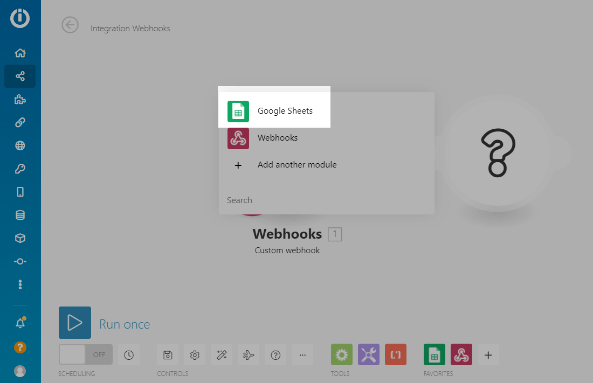Open Scenarios share icon in sidebar
Screen dimensions: 593x383
[x=20, y=76]
